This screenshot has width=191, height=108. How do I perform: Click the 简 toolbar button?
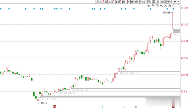pyautogui.click(x=105, y=1)
